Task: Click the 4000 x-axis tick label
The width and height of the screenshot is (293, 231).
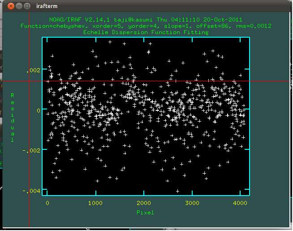Action: pyautogui.click(x=241, y=203)
